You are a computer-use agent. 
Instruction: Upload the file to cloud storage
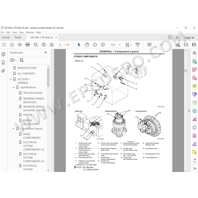20,45
